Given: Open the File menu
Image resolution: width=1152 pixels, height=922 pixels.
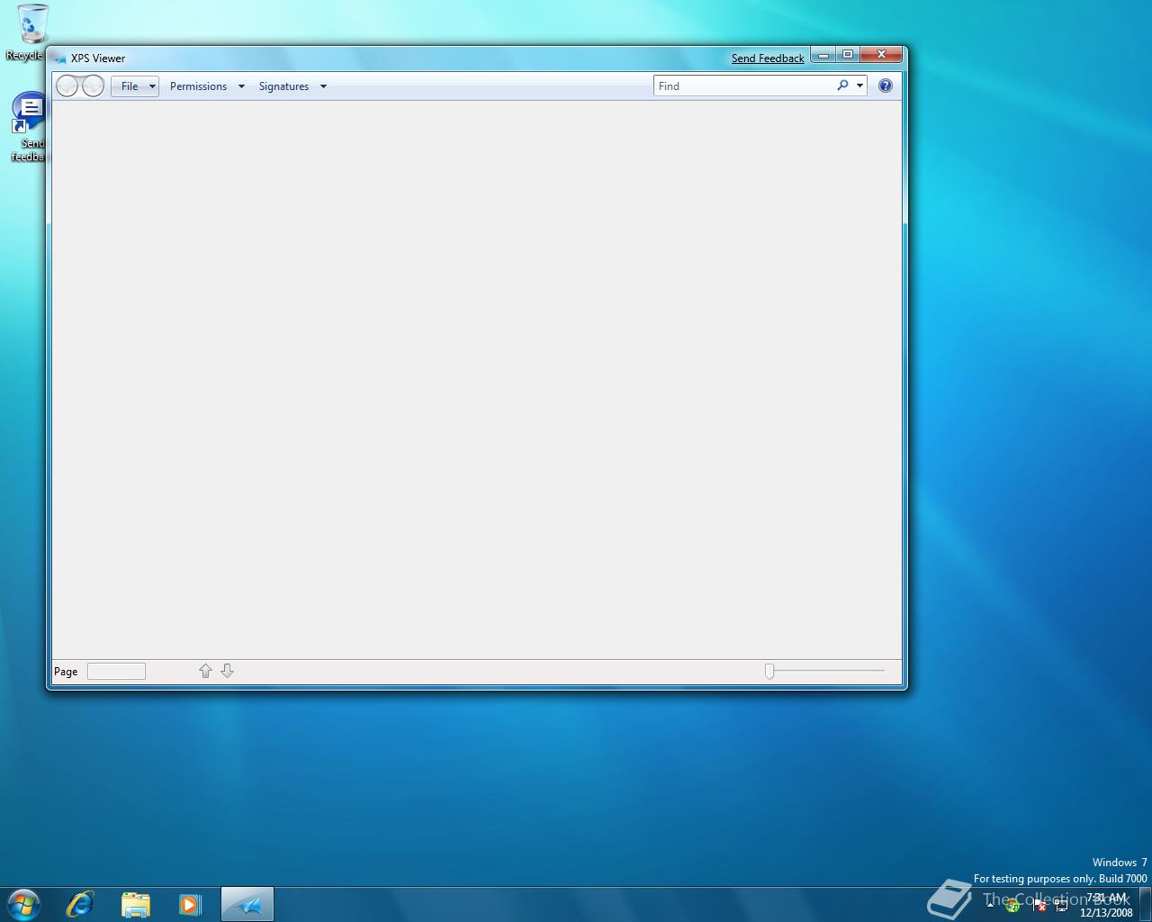Looking at the screenshot, I should coord(135,86).
